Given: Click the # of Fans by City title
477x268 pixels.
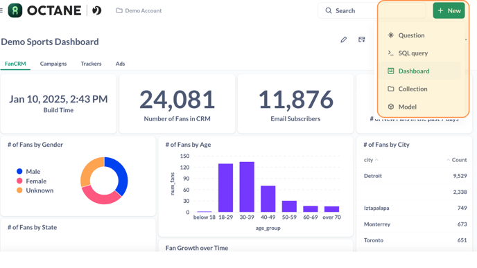Looking at the screenshot, I should [x=386, y=145].
